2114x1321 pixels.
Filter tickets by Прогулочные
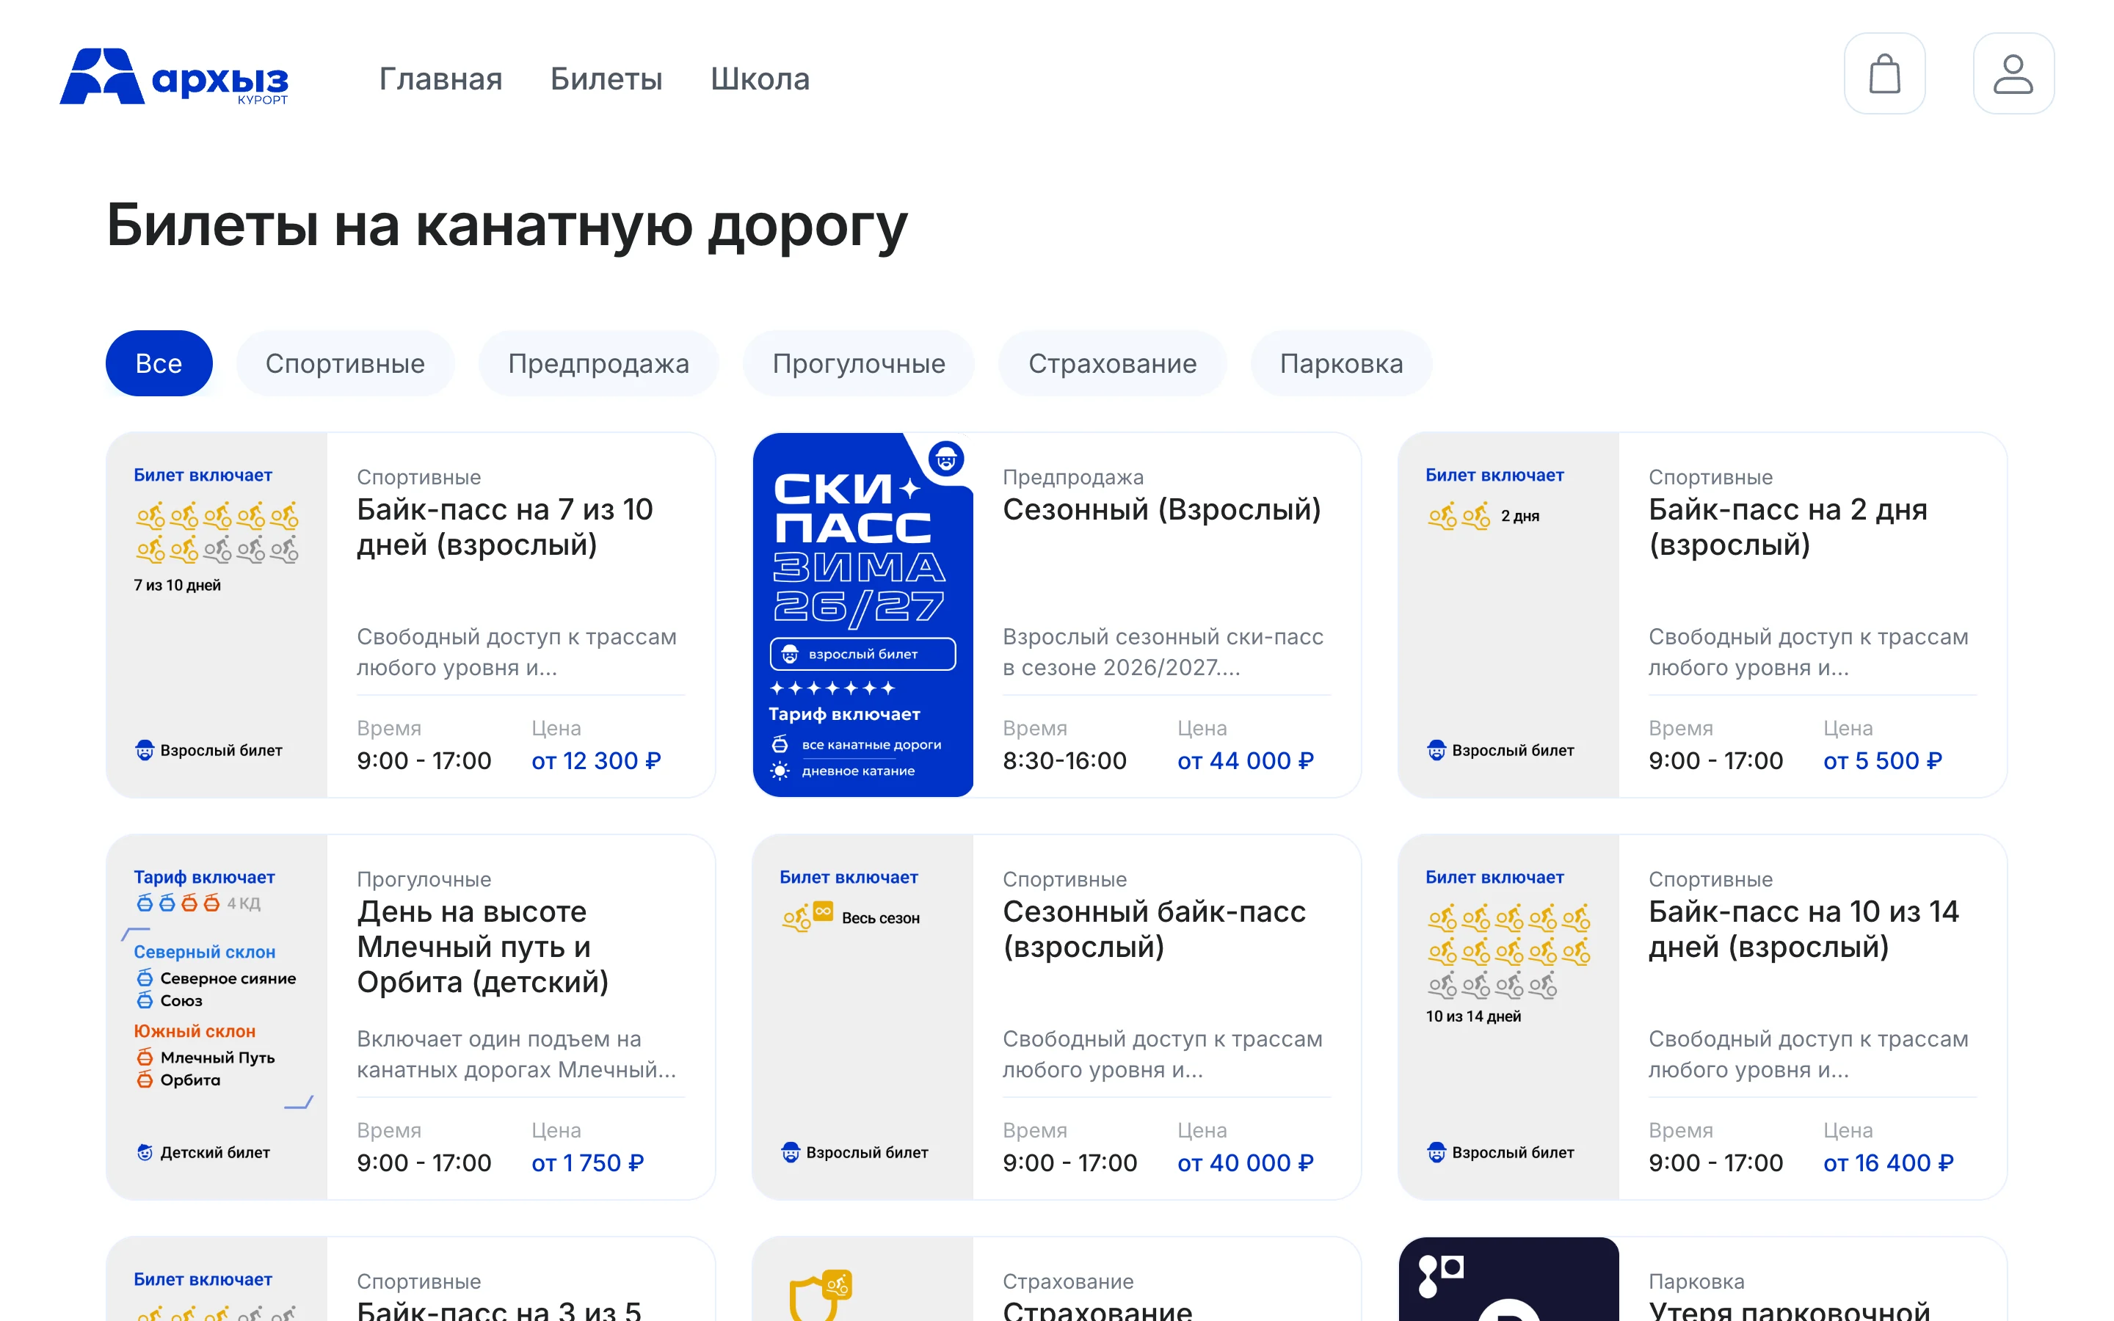[859, 363]
